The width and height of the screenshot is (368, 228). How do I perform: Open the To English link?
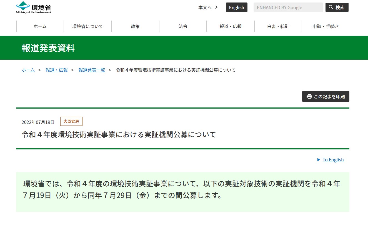pyautogui.click(x=333, y=160)
